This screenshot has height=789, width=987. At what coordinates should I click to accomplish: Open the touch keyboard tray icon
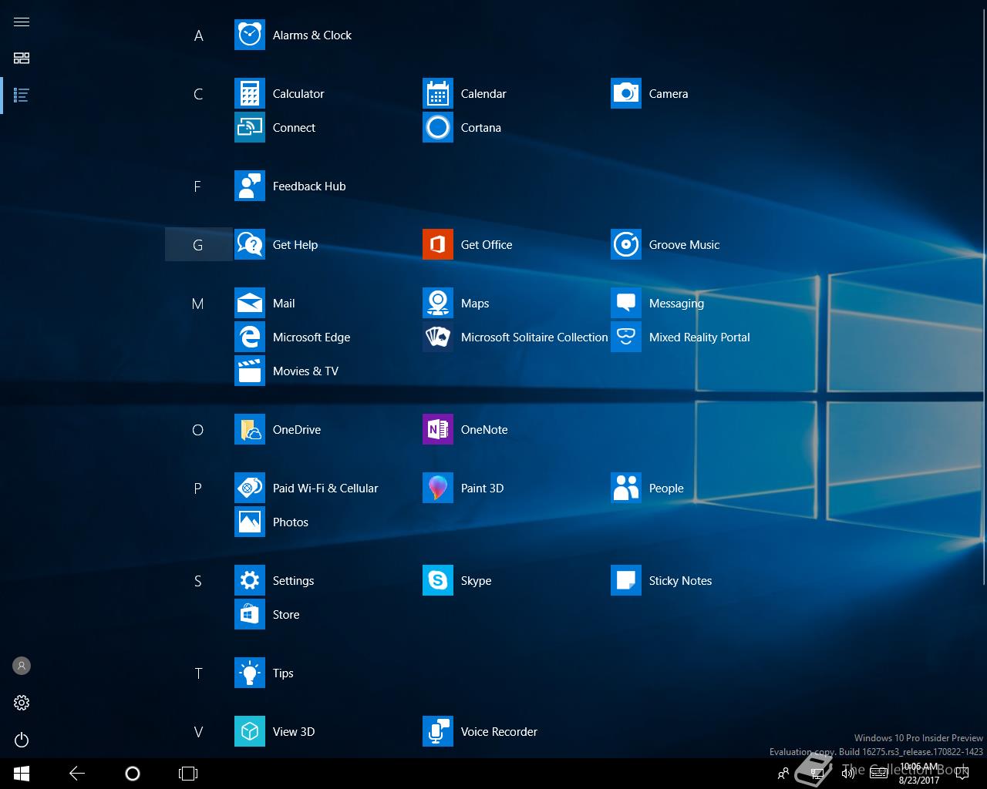(x=878, y=774)
